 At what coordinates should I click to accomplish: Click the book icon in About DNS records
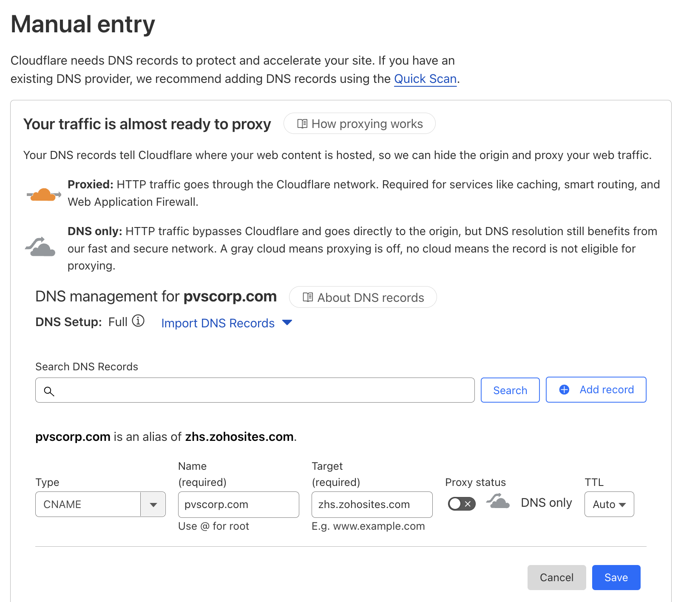[308, 297]
